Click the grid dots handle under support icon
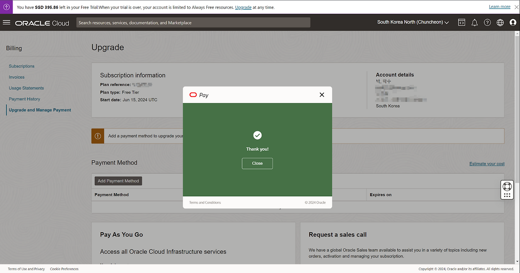Screen dimensions: 520x273 click(x=507, y=195)
